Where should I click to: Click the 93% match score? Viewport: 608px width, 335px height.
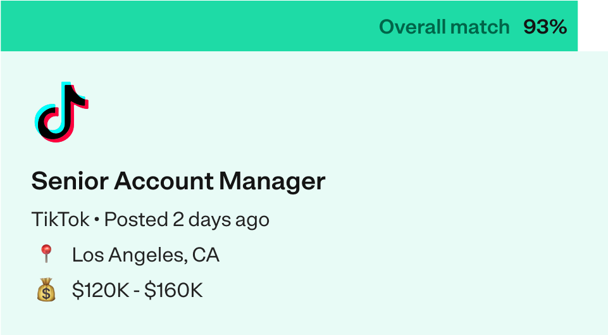point(545,27)
